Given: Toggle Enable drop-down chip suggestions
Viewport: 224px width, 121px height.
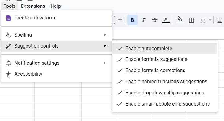Looking at the screenshot, I should click(165, 93).
